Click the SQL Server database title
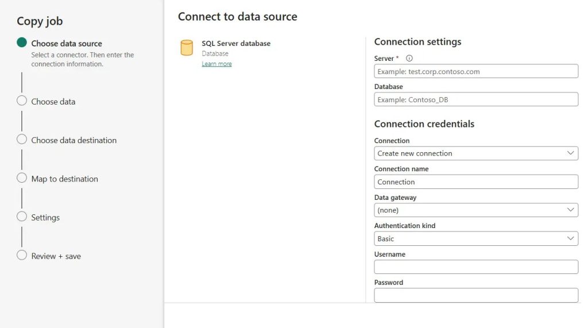Viewport: 588px width, 328px height. [236, 44]
